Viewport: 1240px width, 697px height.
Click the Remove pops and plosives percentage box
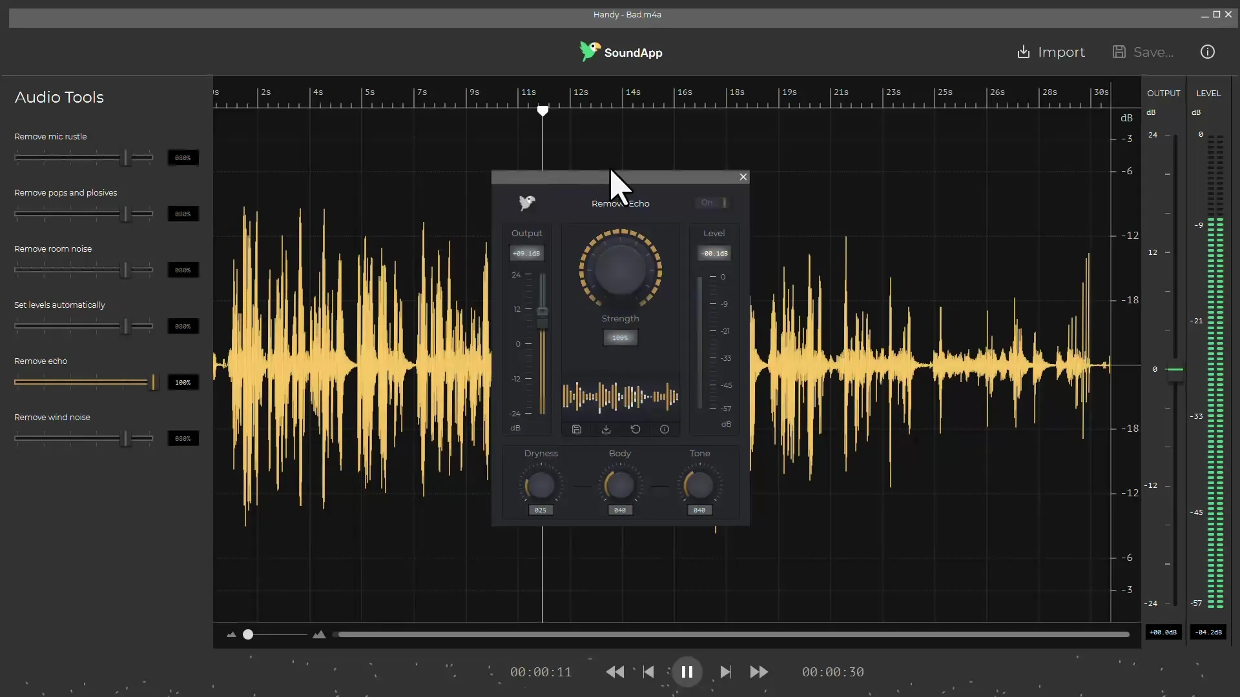(183, 214)
